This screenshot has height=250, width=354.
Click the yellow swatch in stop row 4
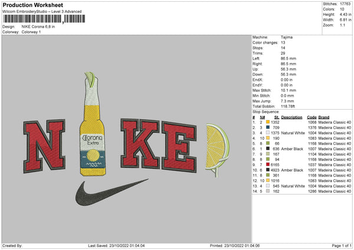268,138
